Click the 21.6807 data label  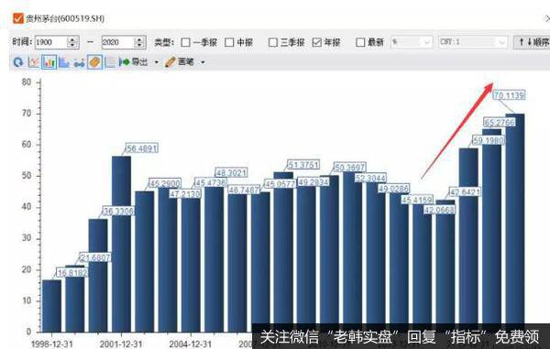click(x=95, y=258)
